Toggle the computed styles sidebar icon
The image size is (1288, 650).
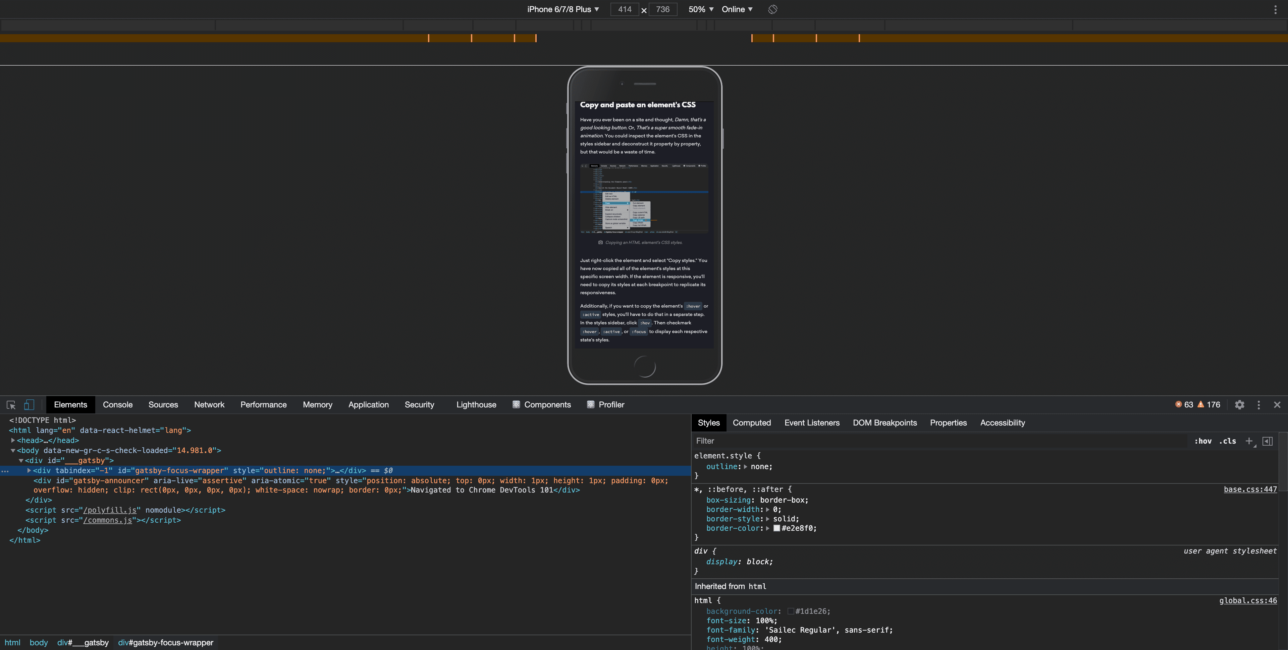1268,441
